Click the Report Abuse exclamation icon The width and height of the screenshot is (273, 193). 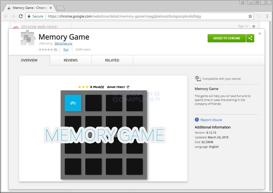pyautogui.click(x=197, y=120)
